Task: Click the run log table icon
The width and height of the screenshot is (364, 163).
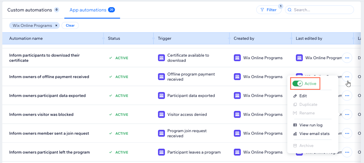Action: (295, 125)
